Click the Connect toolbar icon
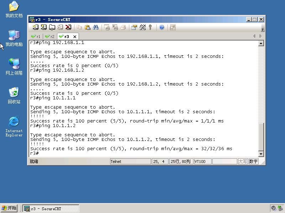The image size is (285, 213). (x=35, y=27)
